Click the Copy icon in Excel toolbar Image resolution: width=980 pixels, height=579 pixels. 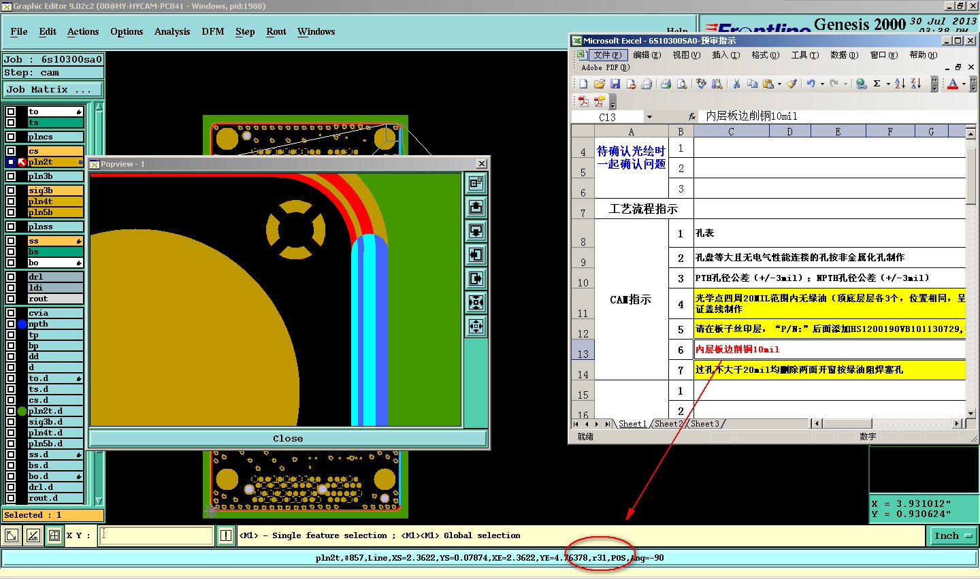(752, 84)
